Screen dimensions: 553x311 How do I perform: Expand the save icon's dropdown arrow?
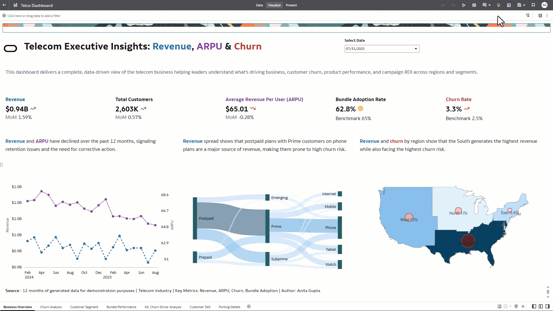tap(524, 5)
